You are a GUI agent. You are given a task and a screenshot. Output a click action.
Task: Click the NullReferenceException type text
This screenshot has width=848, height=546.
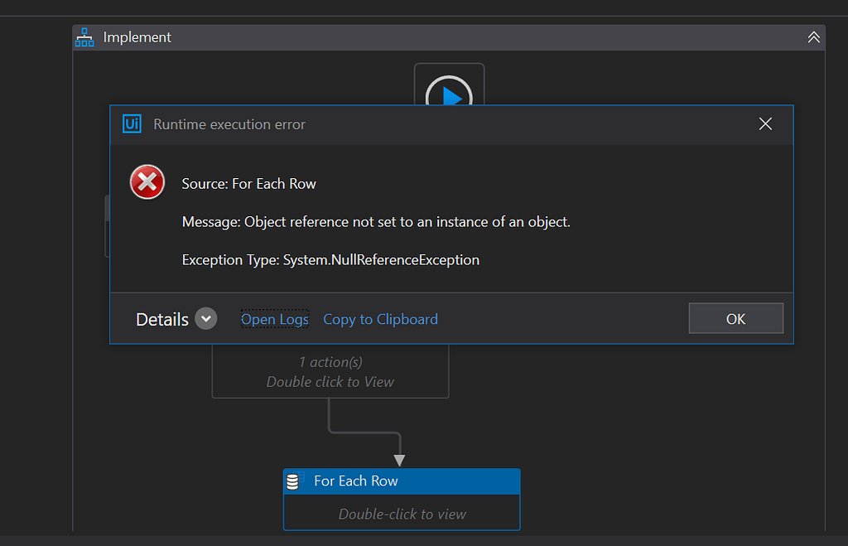point(330,260)
